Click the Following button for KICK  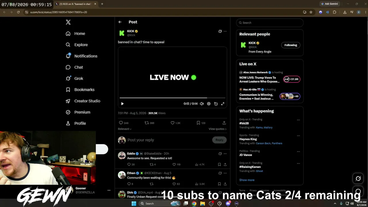pyautogui.click(x=291, y=45)
